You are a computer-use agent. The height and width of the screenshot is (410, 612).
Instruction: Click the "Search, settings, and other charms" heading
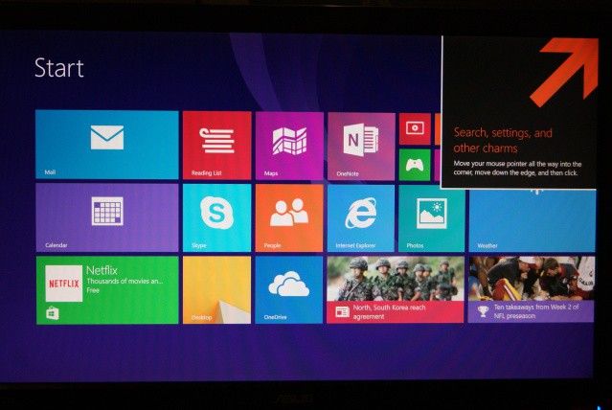(503, 140)
